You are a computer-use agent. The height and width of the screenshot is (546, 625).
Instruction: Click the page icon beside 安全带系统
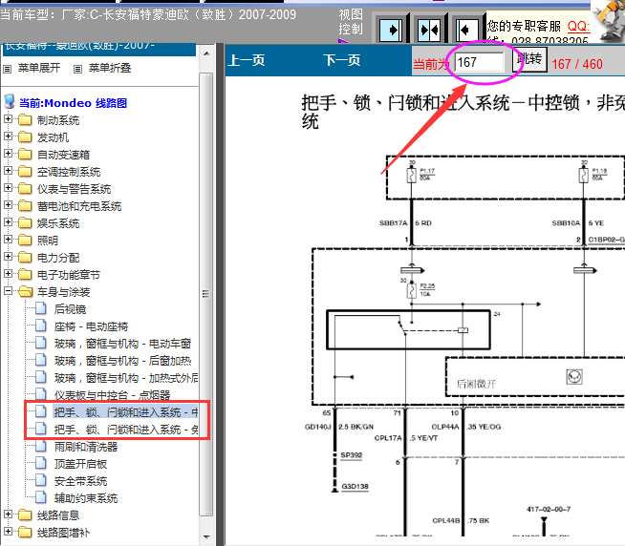click(x=41, y=480)
